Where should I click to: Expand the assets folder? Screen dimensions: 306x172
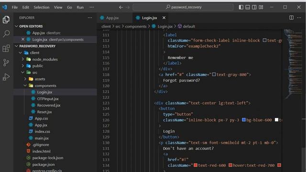coord(25,79)
